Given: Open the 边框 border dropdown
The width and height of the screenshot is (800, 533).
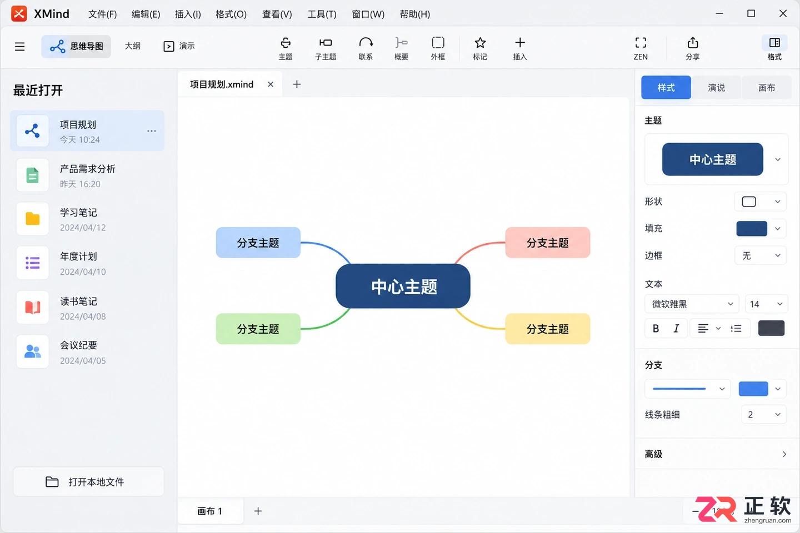Looking at the screenshot, I should tap(761, 255).
